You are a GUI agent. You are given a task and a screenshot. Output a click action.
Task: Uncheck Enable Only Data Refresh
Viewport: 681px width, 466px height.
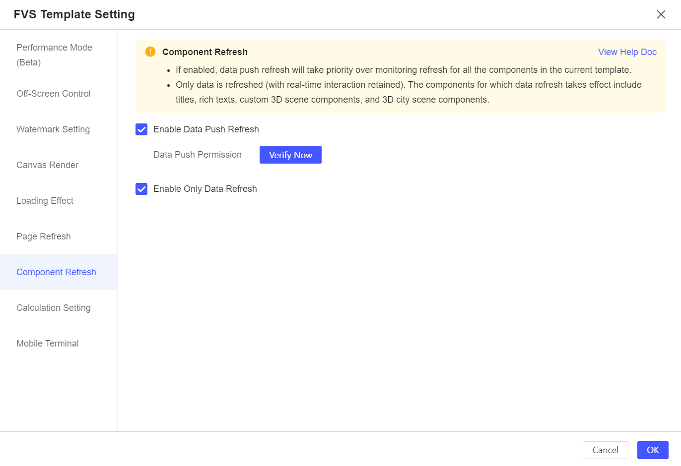pyautogui.click(x=141, y=189)
